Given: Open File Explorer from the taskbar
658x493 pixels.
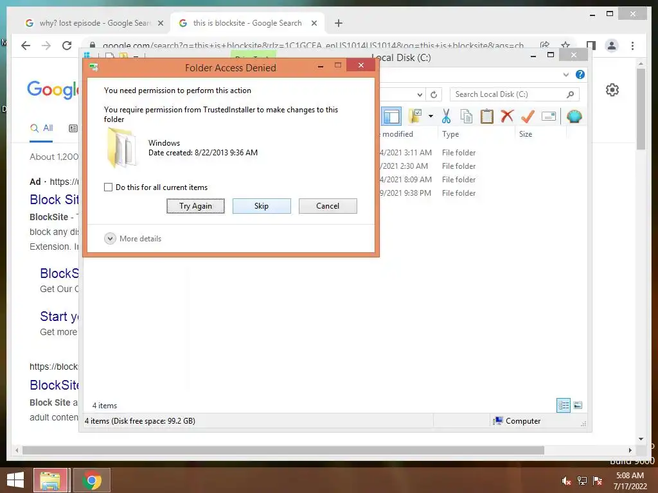Looking at the screenshot, I should (50, 480).
